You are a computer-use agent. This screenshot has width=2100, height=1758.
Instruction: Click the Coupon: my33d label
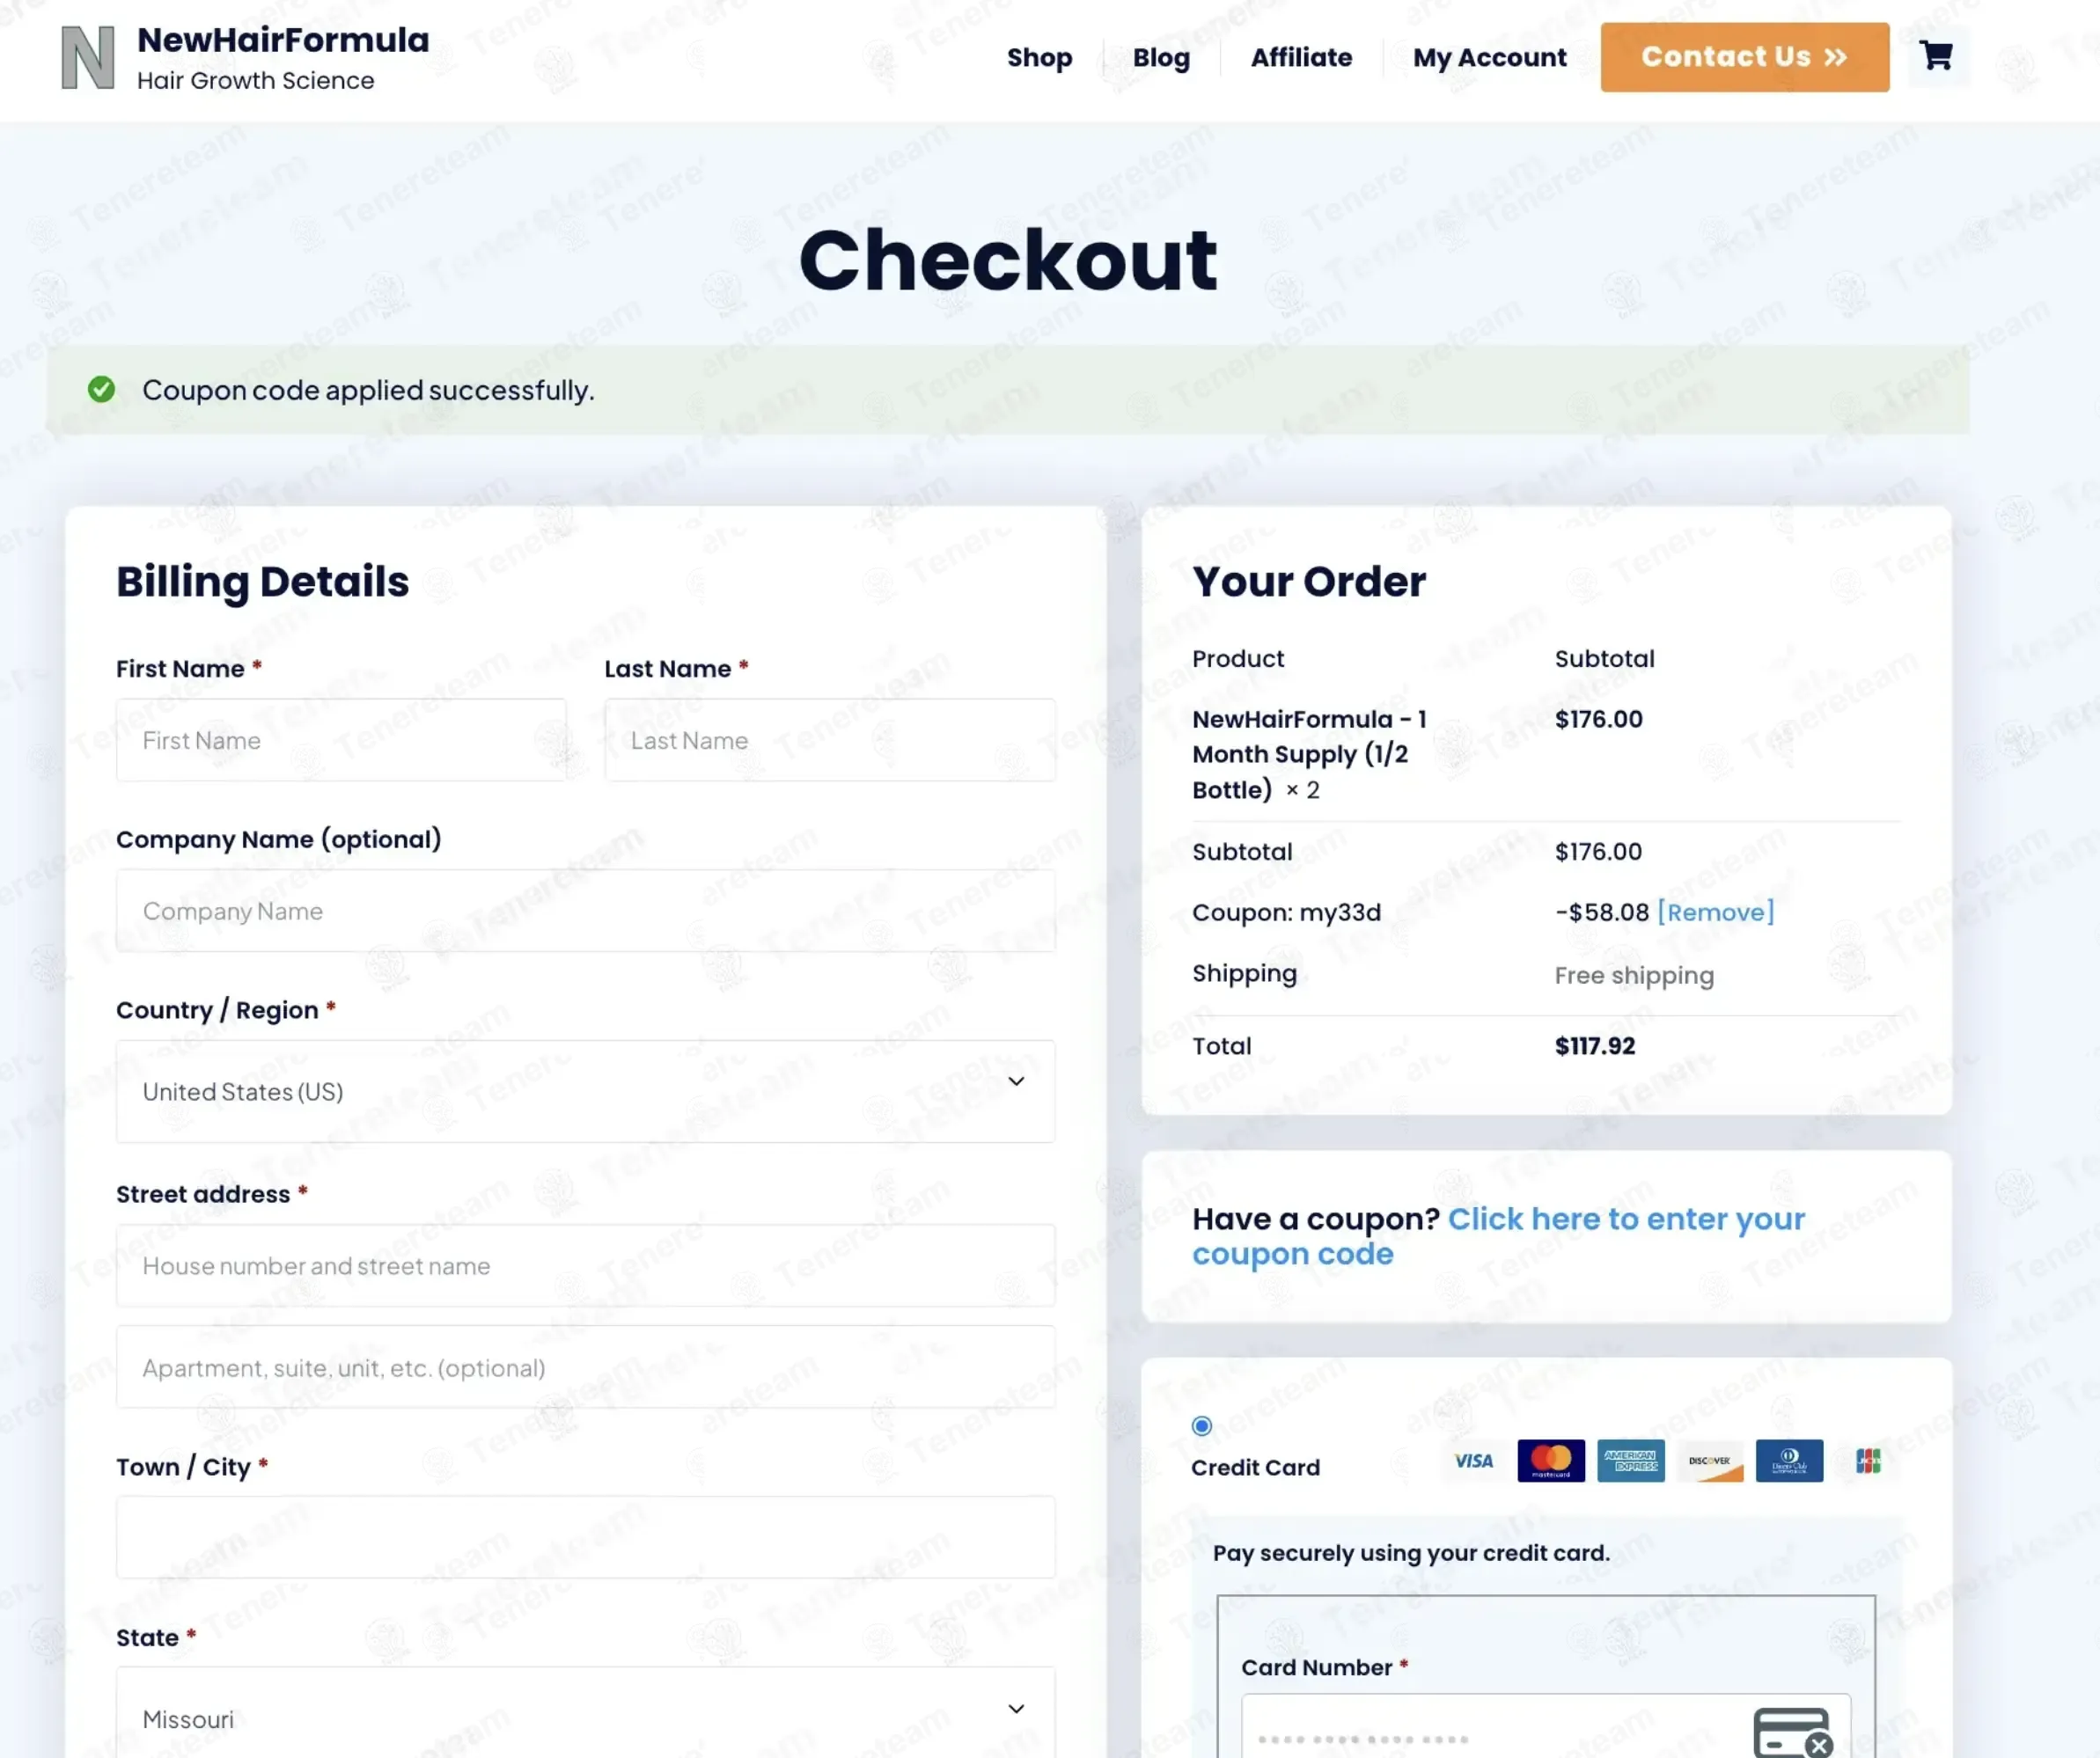pyautogui.click(x=1286, y=912)
